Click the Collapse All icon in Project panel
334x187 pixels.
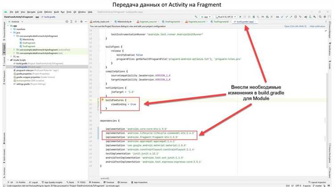pos(76,22)
